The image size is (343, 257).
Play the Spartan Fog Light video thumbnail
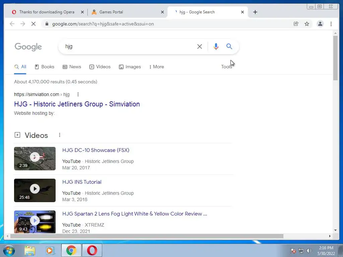(x=35, y=222)
